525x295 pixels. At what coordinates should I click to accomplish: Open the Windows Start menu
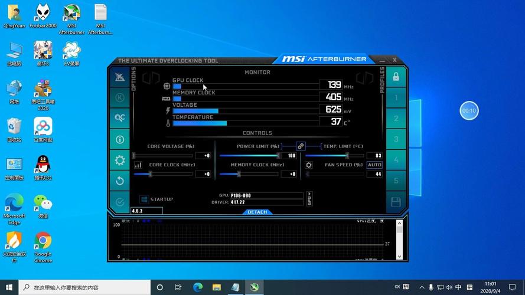point(9,287)
